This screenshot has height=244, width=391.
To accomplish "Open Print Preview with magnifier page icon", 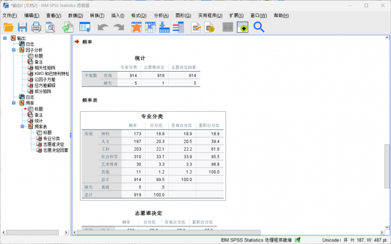I will 50,27.
